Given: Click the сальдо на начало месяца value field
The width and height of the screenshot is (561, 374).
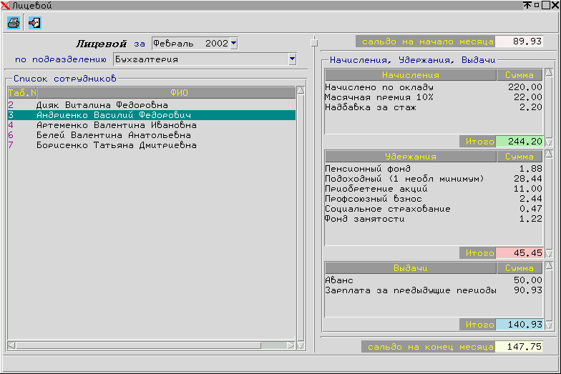Looking at the screenshot, I should coord(519,41).
